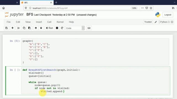Go to the browser home page

(4, 8)
